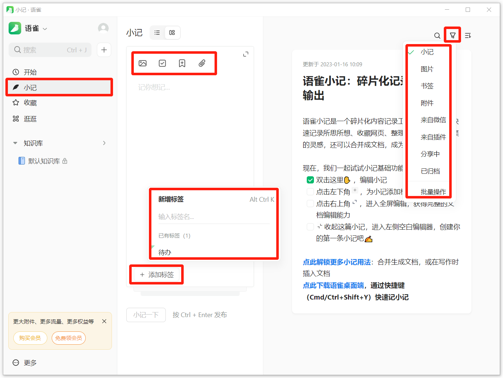Click note title 语雀小记：碎片化记录
503x378 pixels.
pyautogui.click(x=353, y=88)
